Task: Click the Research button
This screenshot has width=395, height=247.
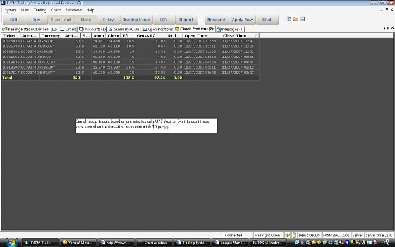Action: 217,20
